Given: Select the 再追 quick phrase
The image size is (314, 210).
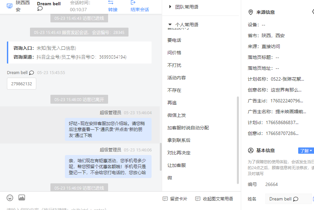Looking at the screenshot, I should pyautogui.click(x=172, y=103).
